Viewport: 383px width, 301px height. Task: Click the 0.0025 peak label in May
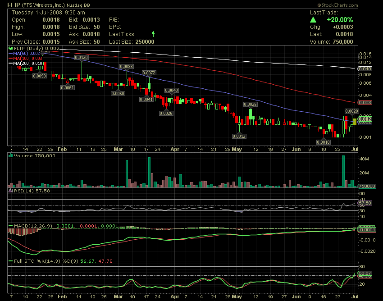[x=251, y=105]
